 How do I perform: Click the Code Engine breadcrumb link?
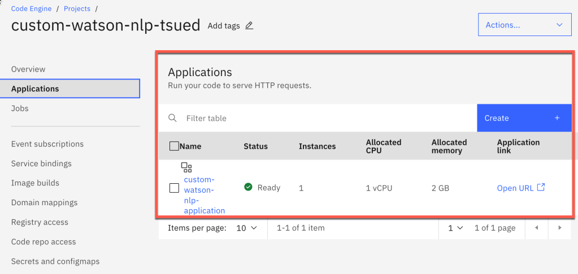pyautogui.click(x=31, y=9)
